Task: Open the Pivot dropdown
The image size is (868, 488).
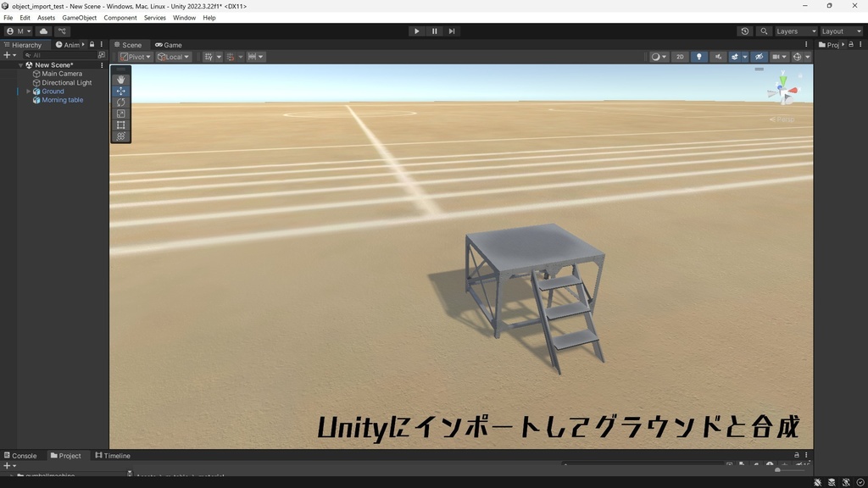Action: [133, 57]
